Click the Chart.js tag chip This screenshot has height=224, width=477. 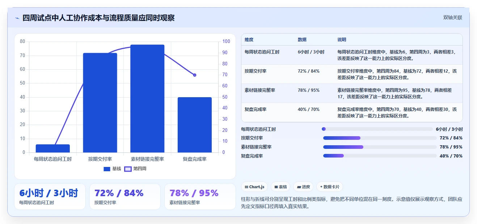(x=254, y=187)
